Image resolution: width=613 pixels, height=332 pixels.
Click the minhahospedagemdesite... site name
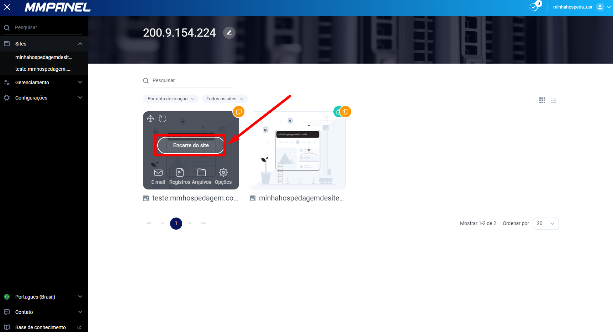(302, 198)
